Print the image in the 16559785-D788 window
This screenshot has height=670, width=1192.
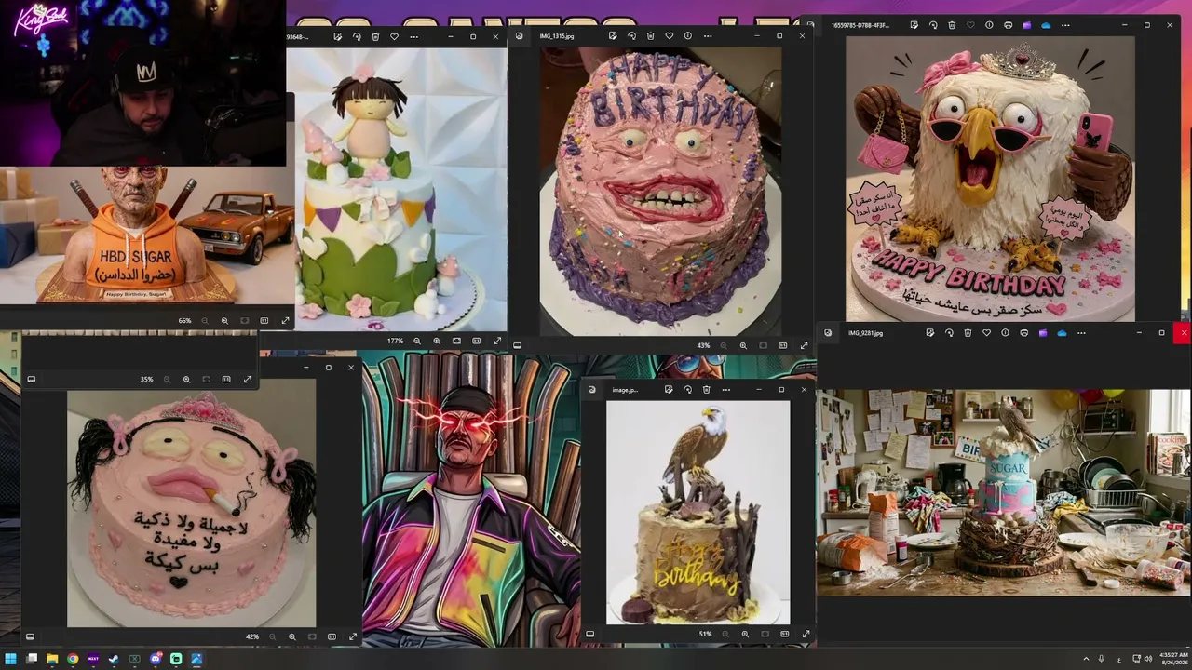1009,25
